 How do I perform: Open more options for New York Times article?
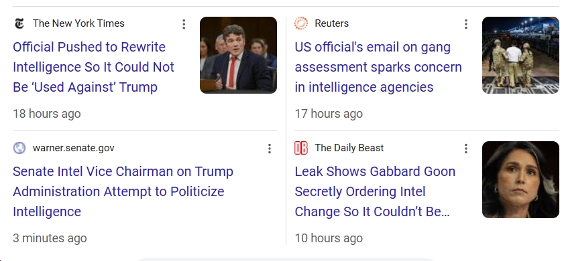point(184,24)
